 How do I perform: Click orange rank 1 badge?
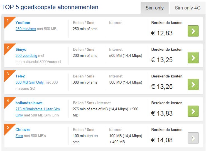8,21
